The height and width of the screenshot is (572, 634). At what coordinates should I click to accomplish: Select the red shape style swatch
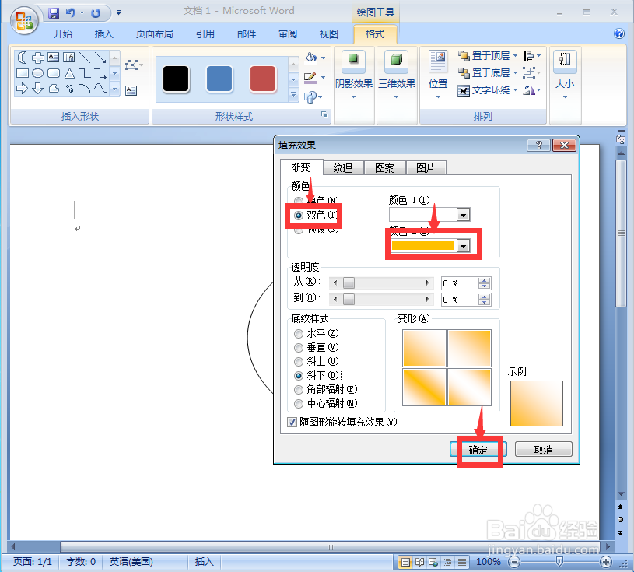[263, 79]
